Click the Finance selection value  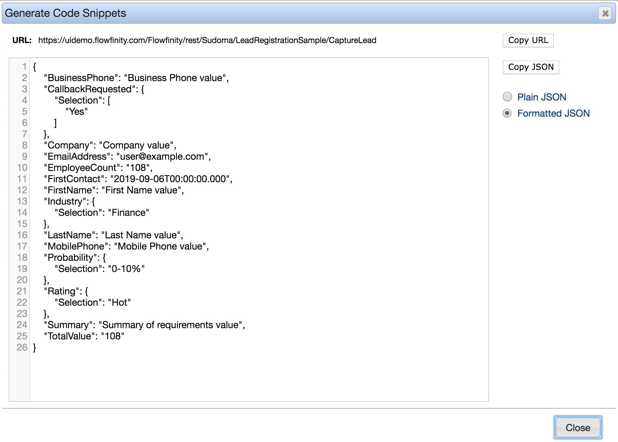(128, 213)
